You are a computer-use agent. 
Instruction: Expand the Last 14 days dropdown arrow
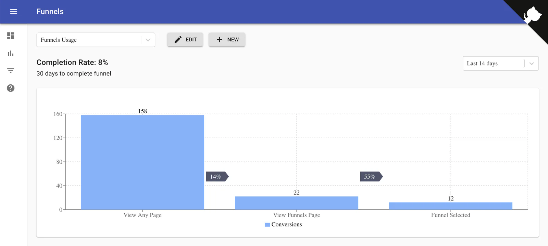532,64
